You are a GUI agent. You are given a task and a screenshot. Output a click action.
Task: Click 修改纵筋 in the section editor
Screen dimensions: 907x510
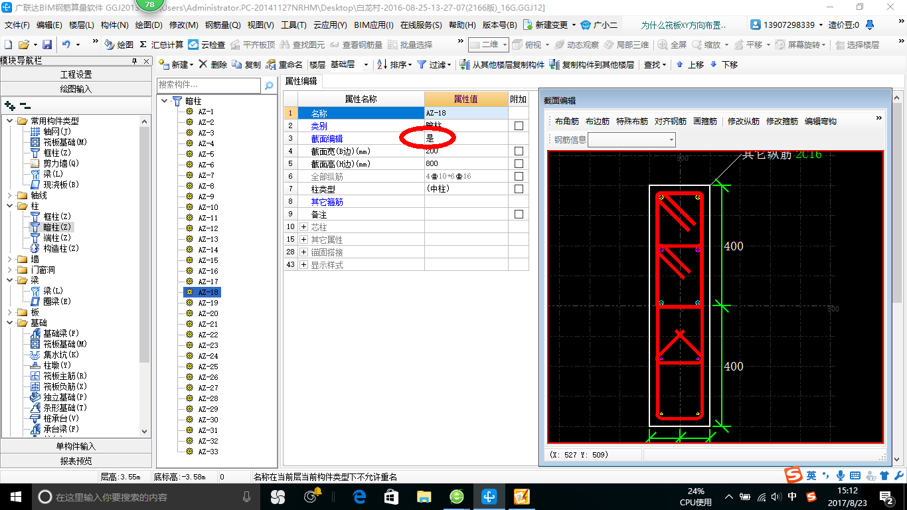[x=744, y=122]
